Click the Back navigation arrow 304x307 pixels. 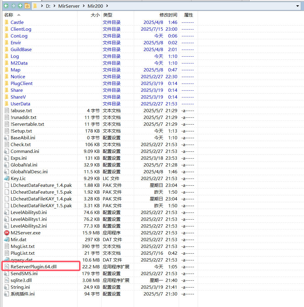click(6, 6)
